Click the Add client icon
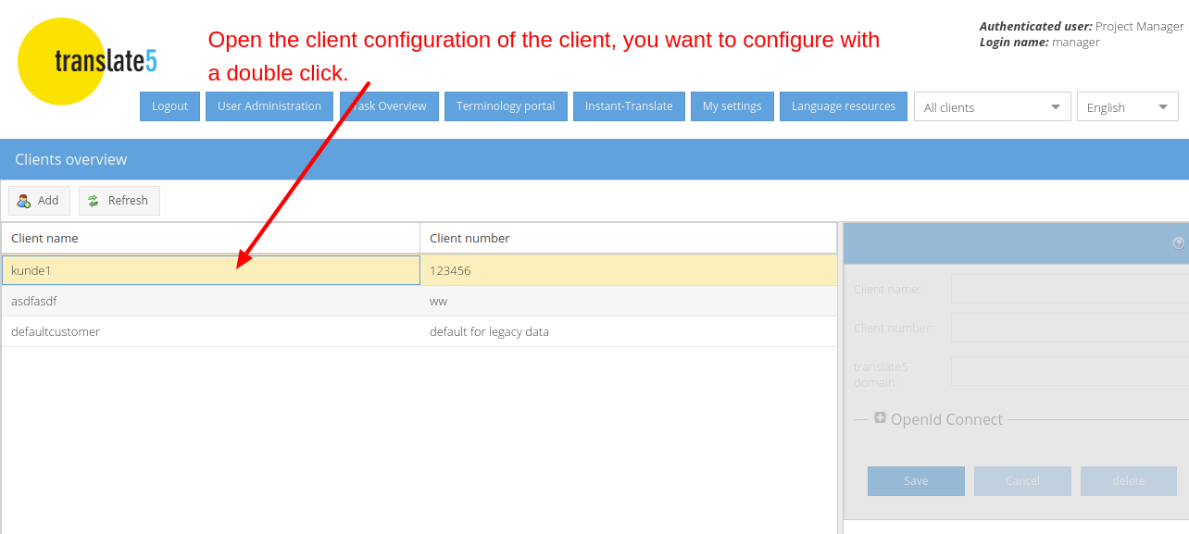1189x534 pixels. point(24,201)
